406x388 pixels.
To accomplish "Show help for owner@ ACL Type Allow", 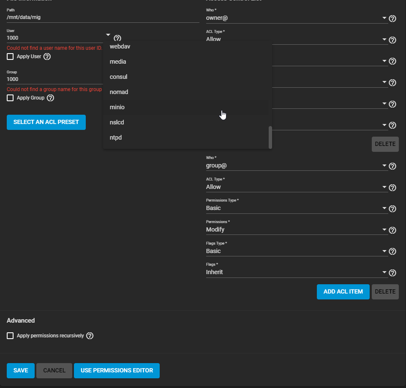I will click(x=392, y=40).
